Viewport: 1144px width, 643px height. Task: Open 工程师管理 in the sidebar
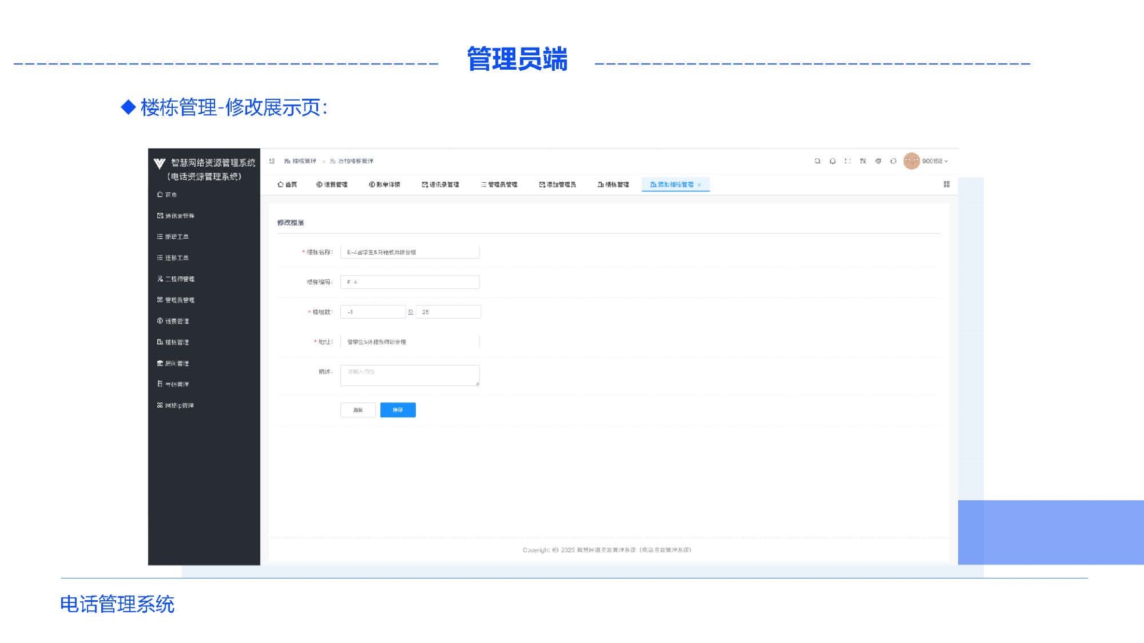[176, 279]
